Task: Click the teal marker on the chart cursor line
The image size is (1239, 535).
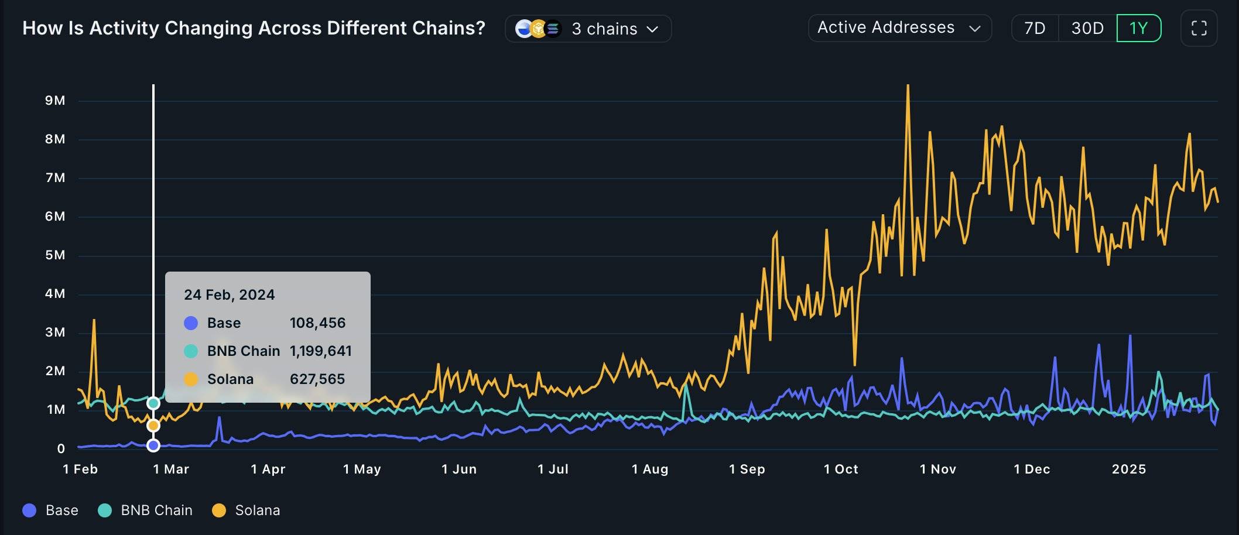Action: point(154,403)
